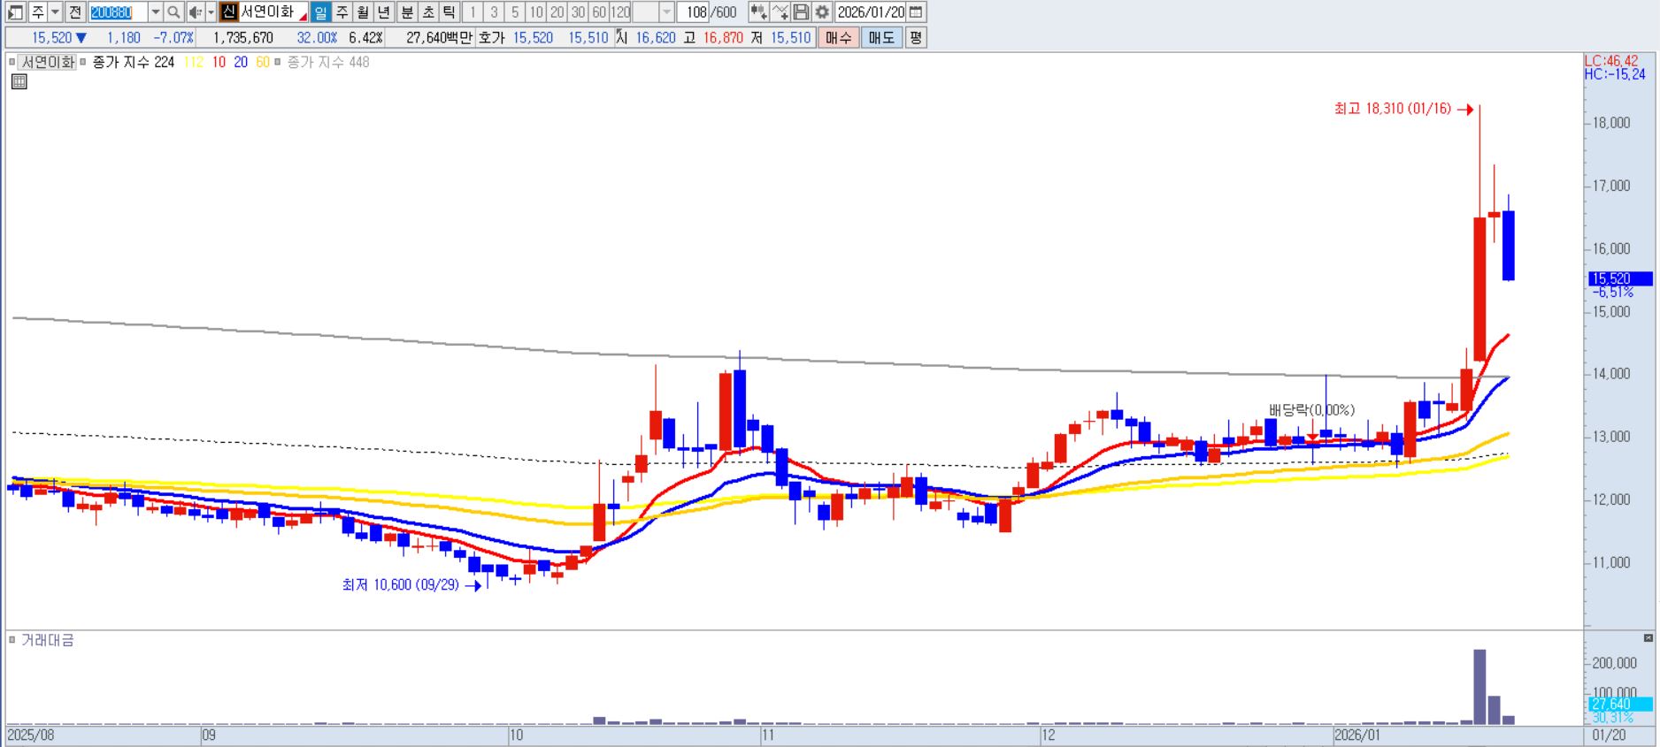Open chart settings gear icon
Screen dimensions: 1660x747
(x=822, y=12)
